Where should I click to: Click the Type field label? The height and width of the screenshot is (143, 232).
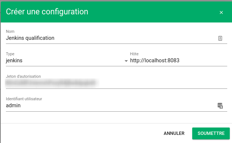(10, 54)
